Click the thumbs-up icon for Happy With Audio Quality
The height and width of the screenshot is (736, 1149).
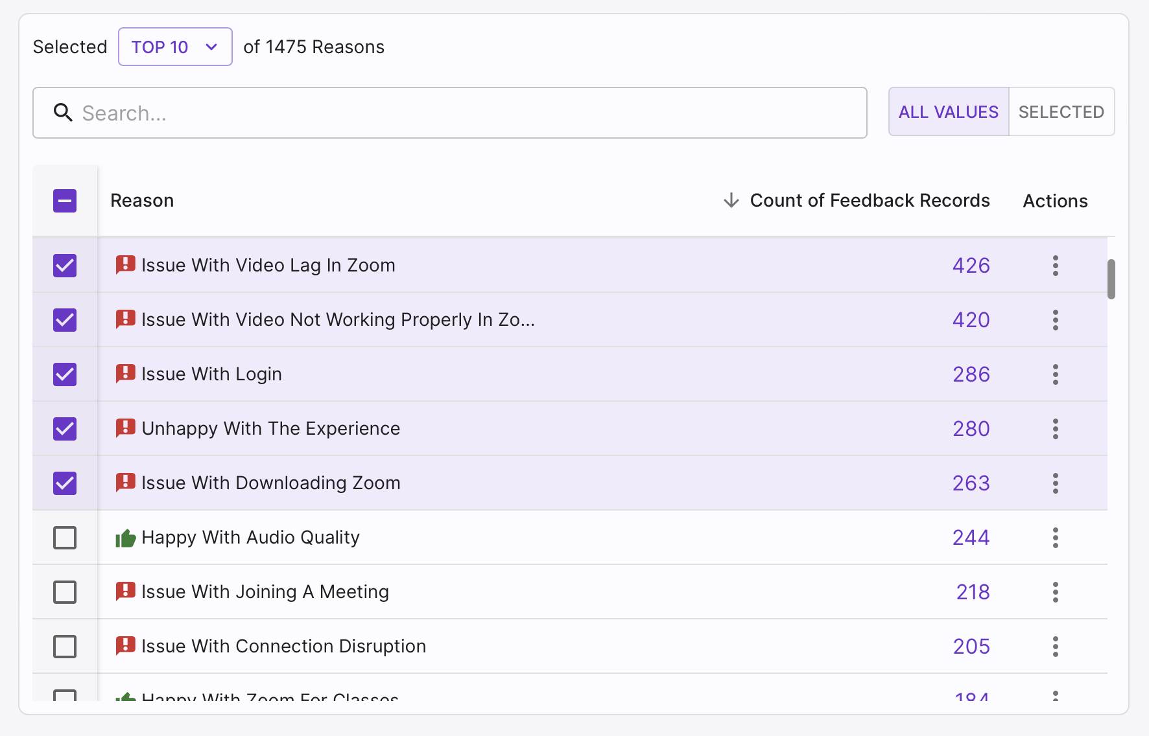tap(125, 538)
